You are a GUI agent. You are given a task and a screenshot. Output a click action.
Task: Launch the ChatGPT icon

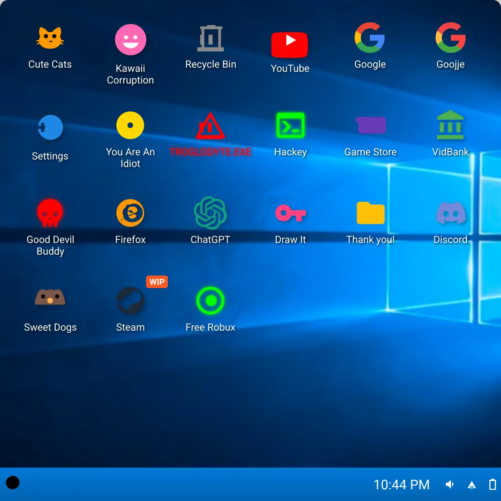point(210,213)
